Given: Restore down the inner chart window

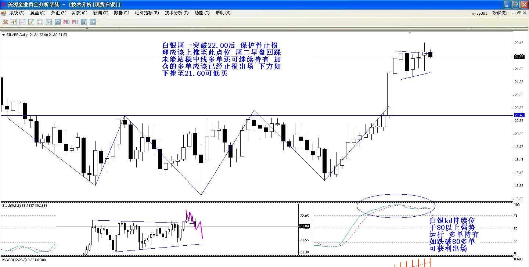Looking at the screenshot, I should (519, 13).
